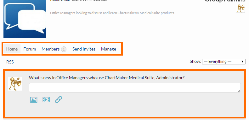Click the attach link chain icon
The width and height of the screenshot is (249, 120).
point(59,99)
